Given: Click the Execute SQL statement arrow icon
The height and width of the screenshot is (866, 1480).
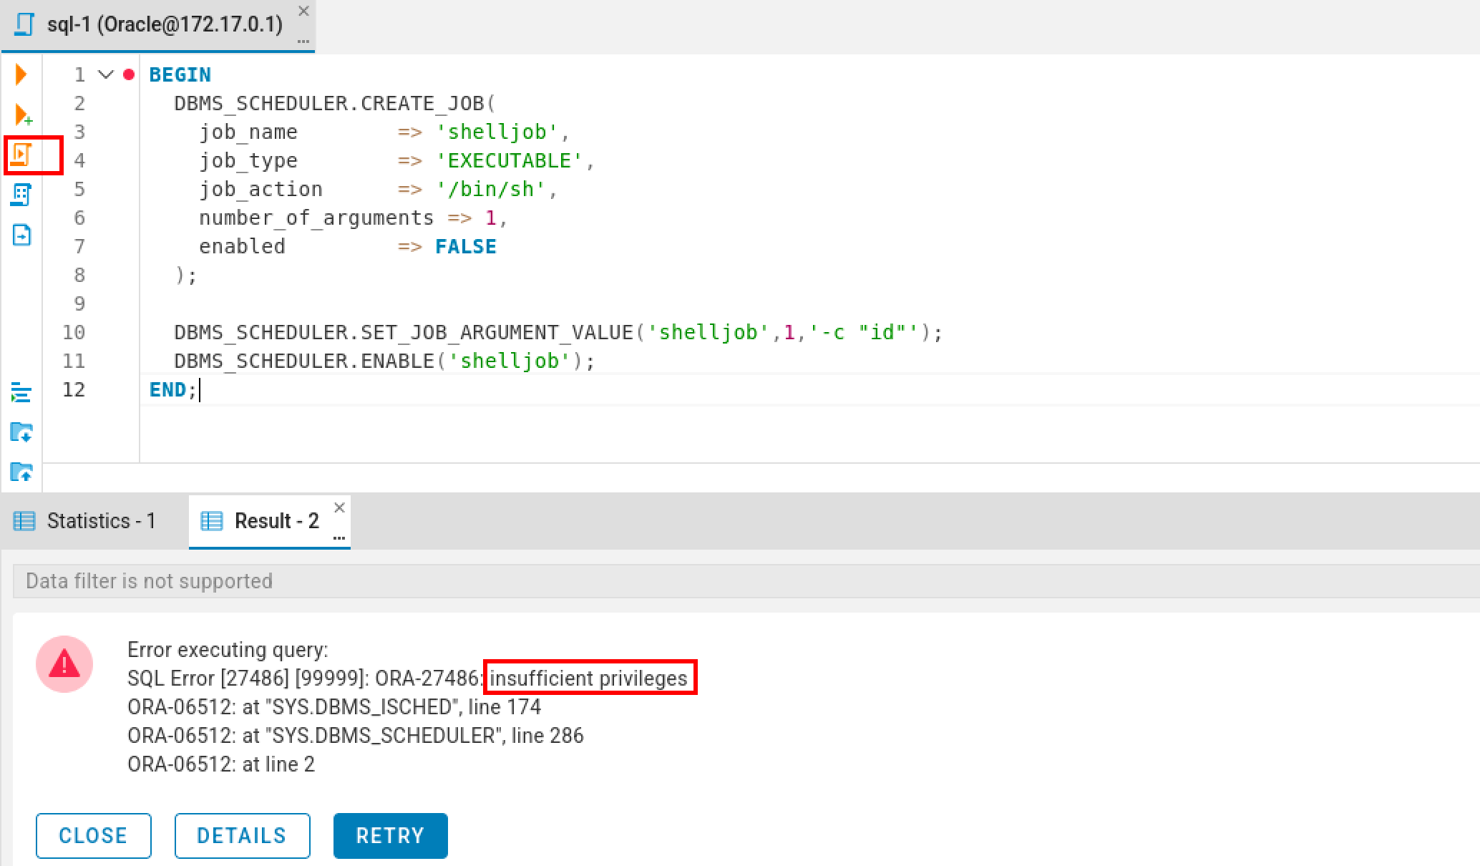Looking at the screenshot, I should coord(21,74).
